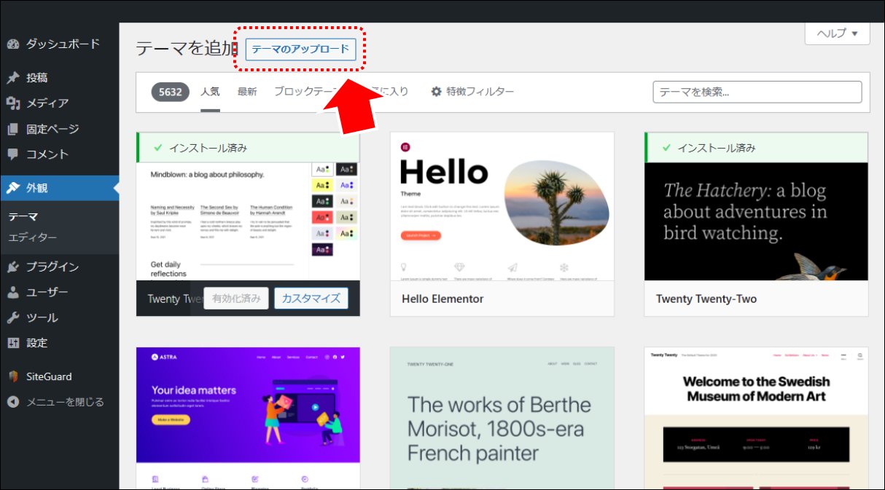Open the ダッシュボード dashboard gauge icon
The height and width of the screenshot is (490, 885).
pyautogui.click(x=13, y=44)
